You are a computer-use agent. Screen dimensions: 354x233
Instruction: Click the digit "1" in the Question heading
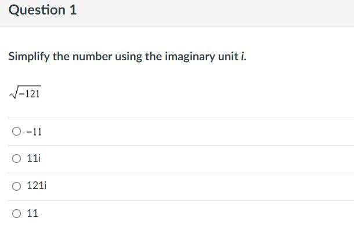[x=73, y=10]
